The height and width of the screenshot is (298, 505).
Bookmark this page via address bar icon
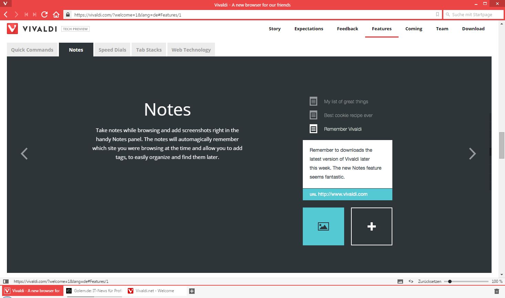(x=437, y=14)
